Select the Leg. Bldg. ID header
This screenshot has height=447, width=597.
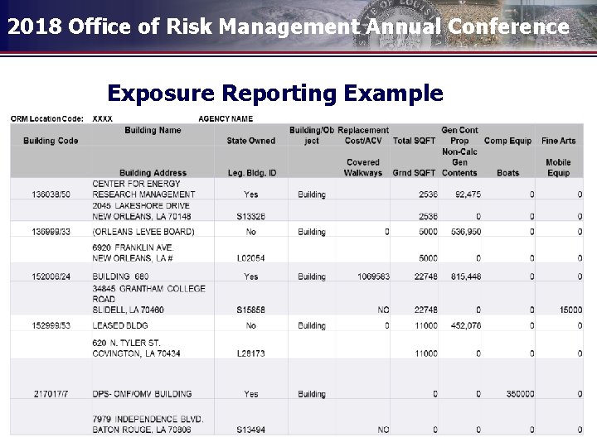point(252,173)
